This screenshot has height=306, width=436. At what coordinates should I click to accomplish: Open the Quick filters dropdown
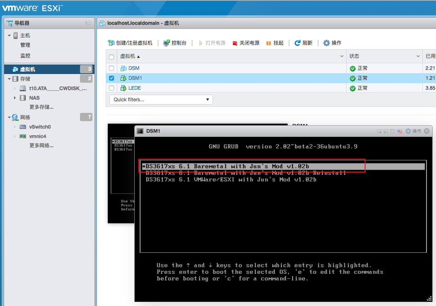click(161, 100)
